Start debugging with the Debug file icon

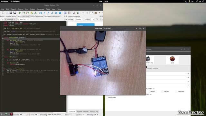(41, 13)
